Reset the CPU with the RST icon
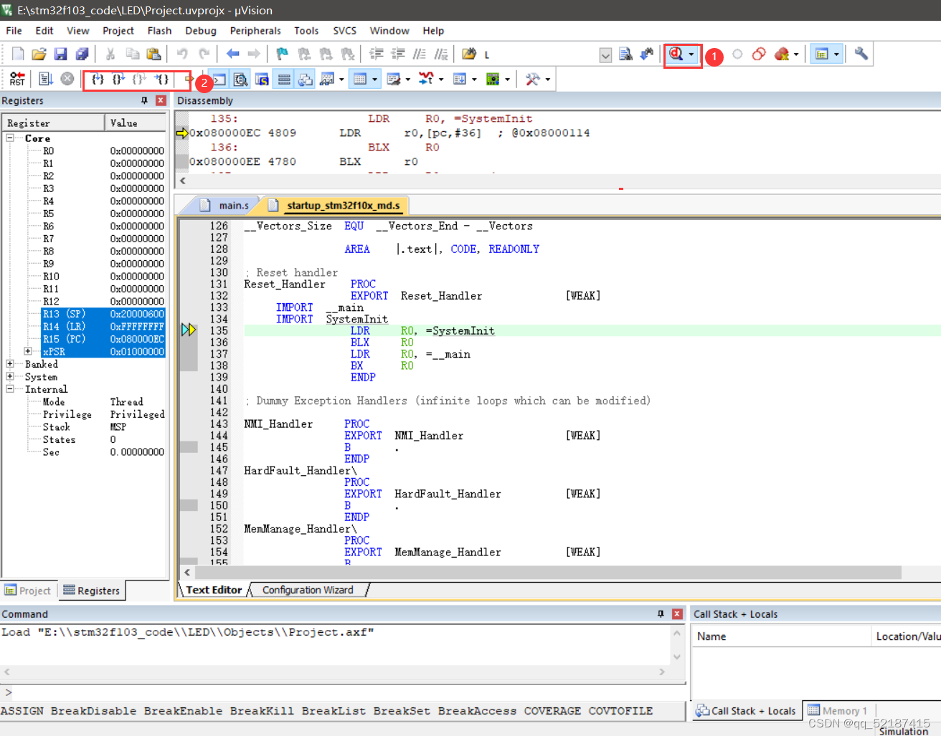The height and width of the screenshot is (736, 941). (x=17, y=79)
